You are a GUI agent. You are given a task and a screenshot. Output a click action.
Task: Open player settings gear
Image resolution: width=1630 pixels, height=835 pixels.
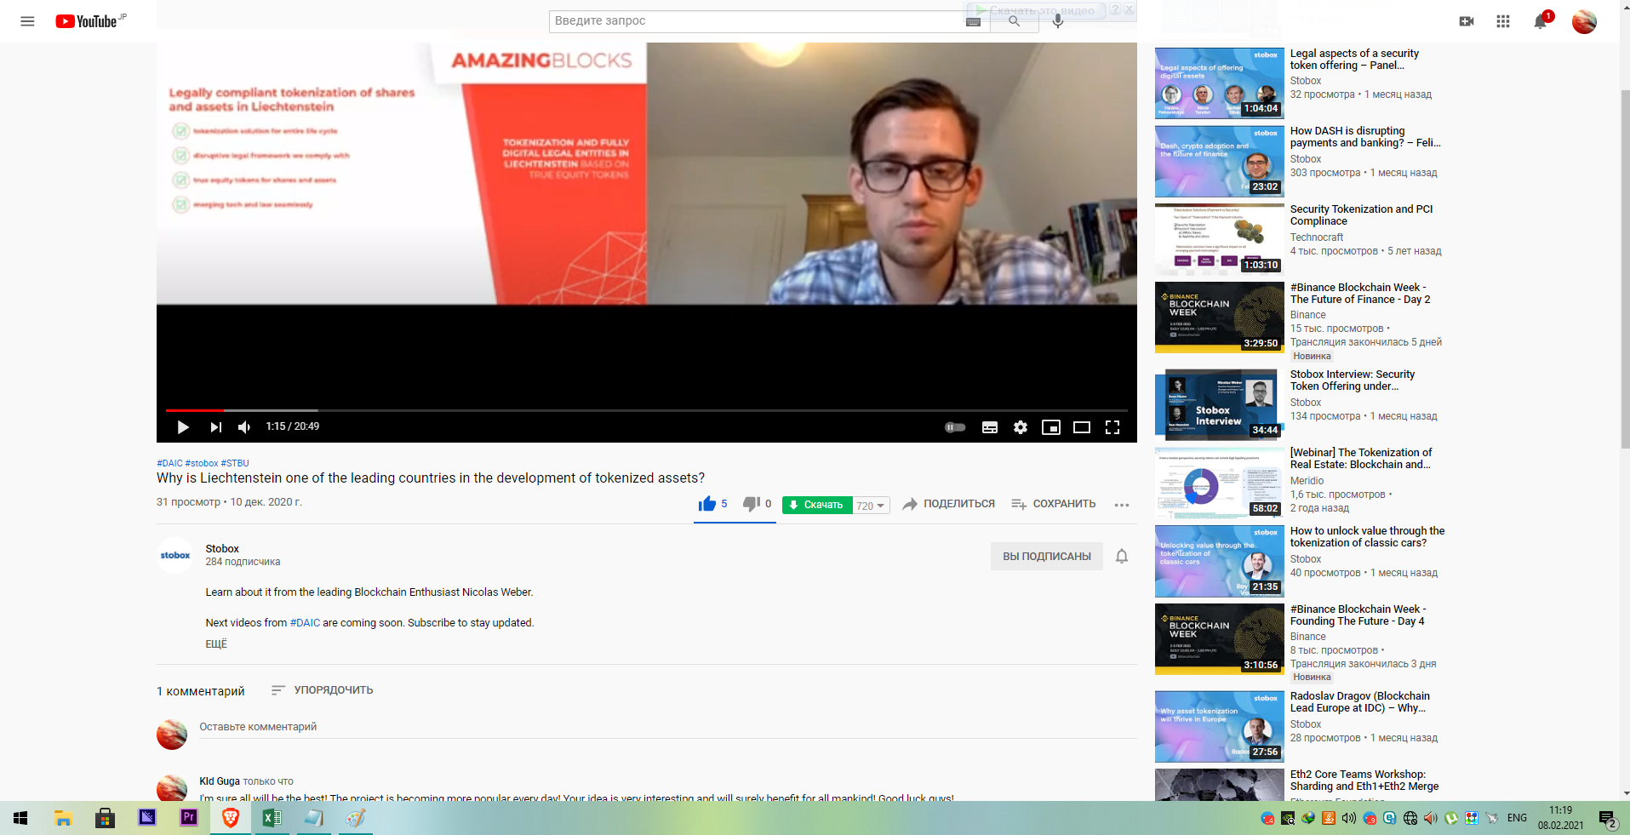pos(1021,427)
